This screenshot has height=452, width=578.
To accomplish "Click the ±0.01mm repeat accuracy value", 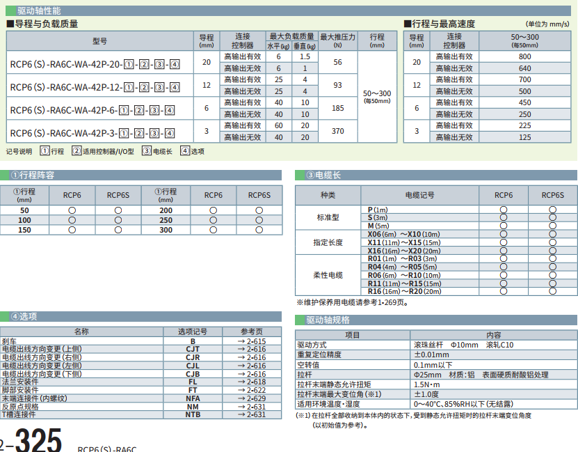I will click(x=431, y=354).
